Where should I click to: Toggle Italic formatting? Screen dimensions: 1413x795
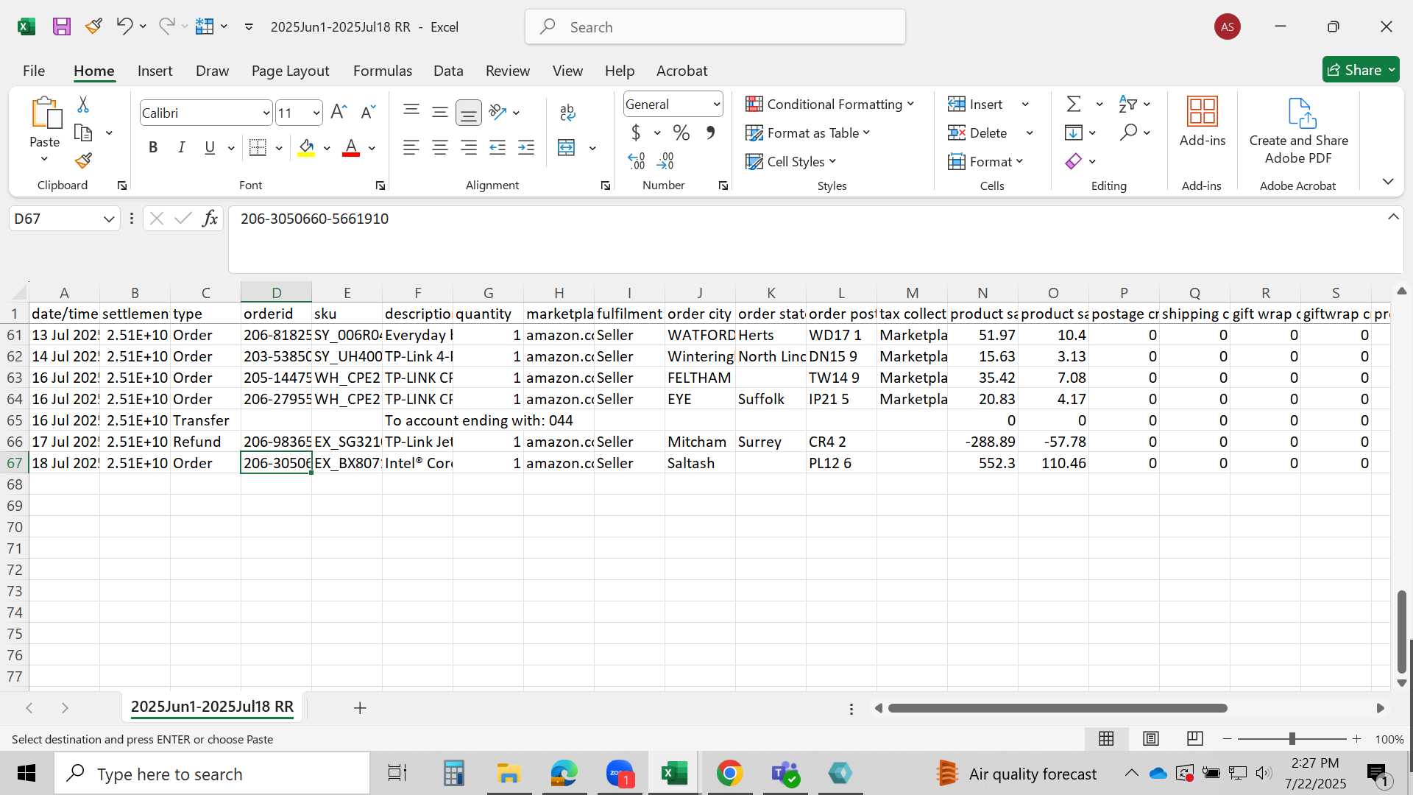[x=181, y=148]
